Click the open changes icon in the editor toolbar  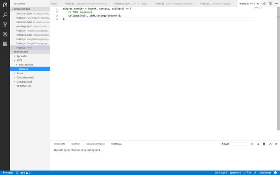tap(264, 4)
